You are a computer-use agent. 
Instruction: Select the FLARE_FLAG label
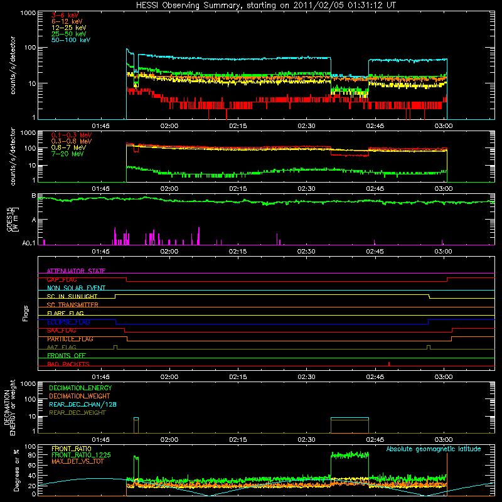(65, 313)
